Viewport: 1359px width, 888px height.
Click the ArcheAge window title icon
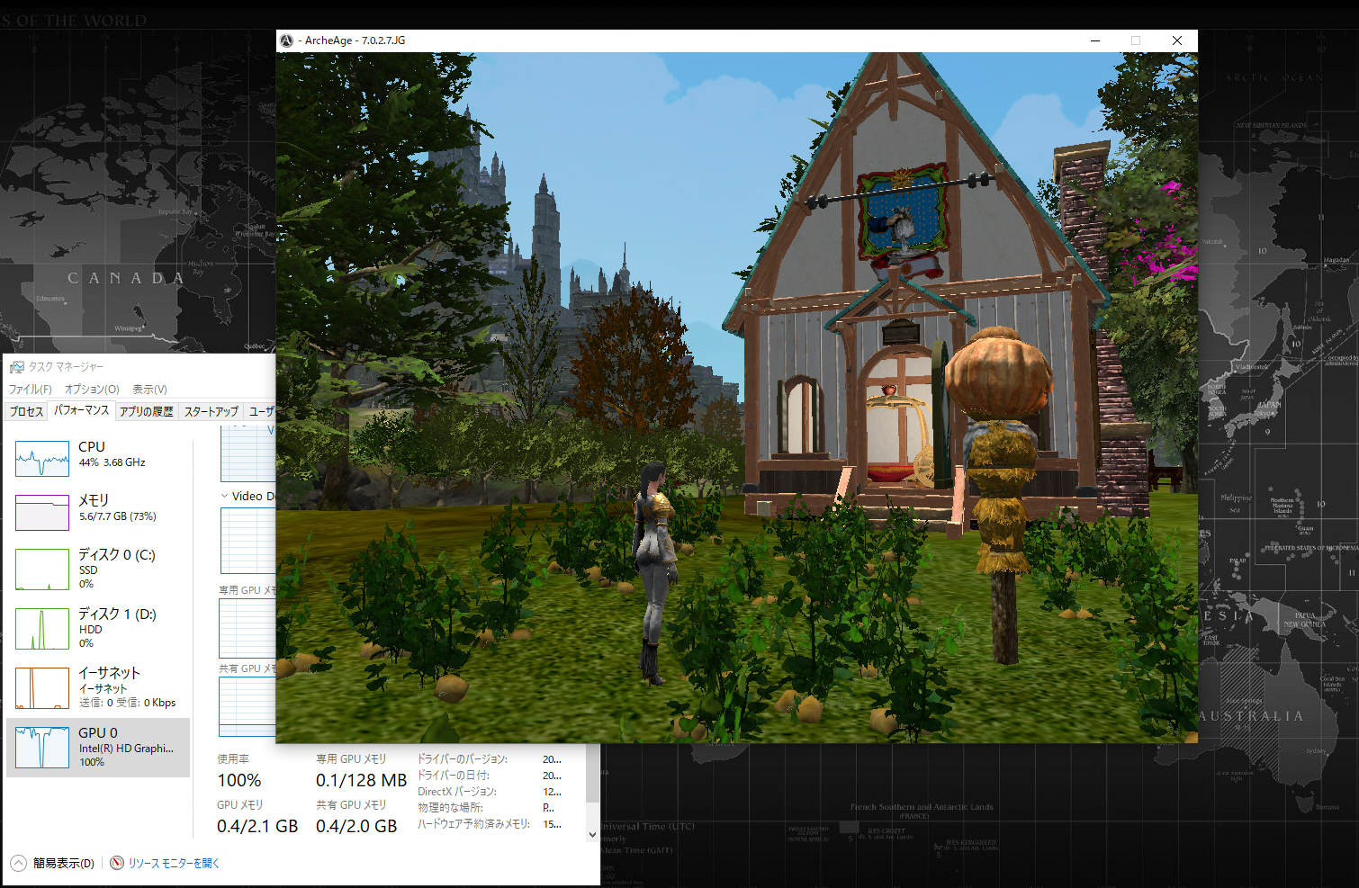tap(287, 40)
